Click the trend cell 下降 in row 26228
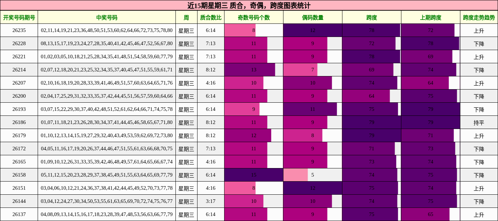The image size is (498, 221). point(479,43)
